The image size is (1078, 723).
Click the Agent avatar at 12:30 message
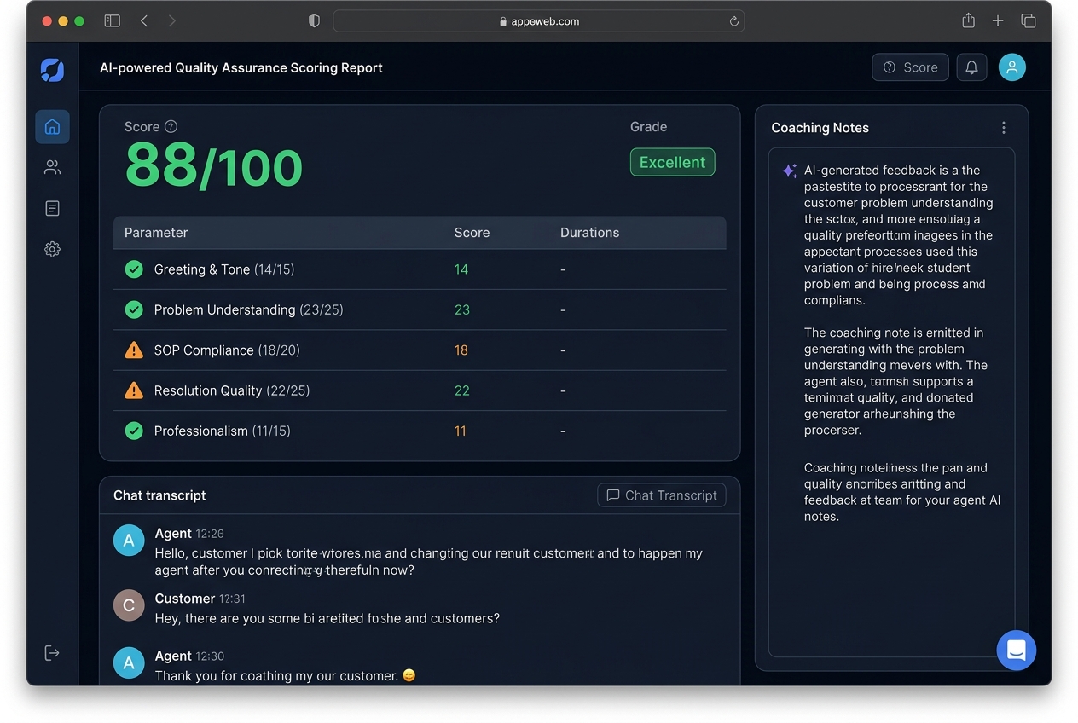(x=129, y=662)
